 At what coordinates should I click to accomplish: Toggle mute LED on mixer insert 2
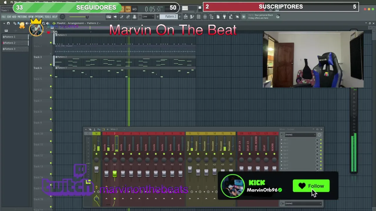115,154
